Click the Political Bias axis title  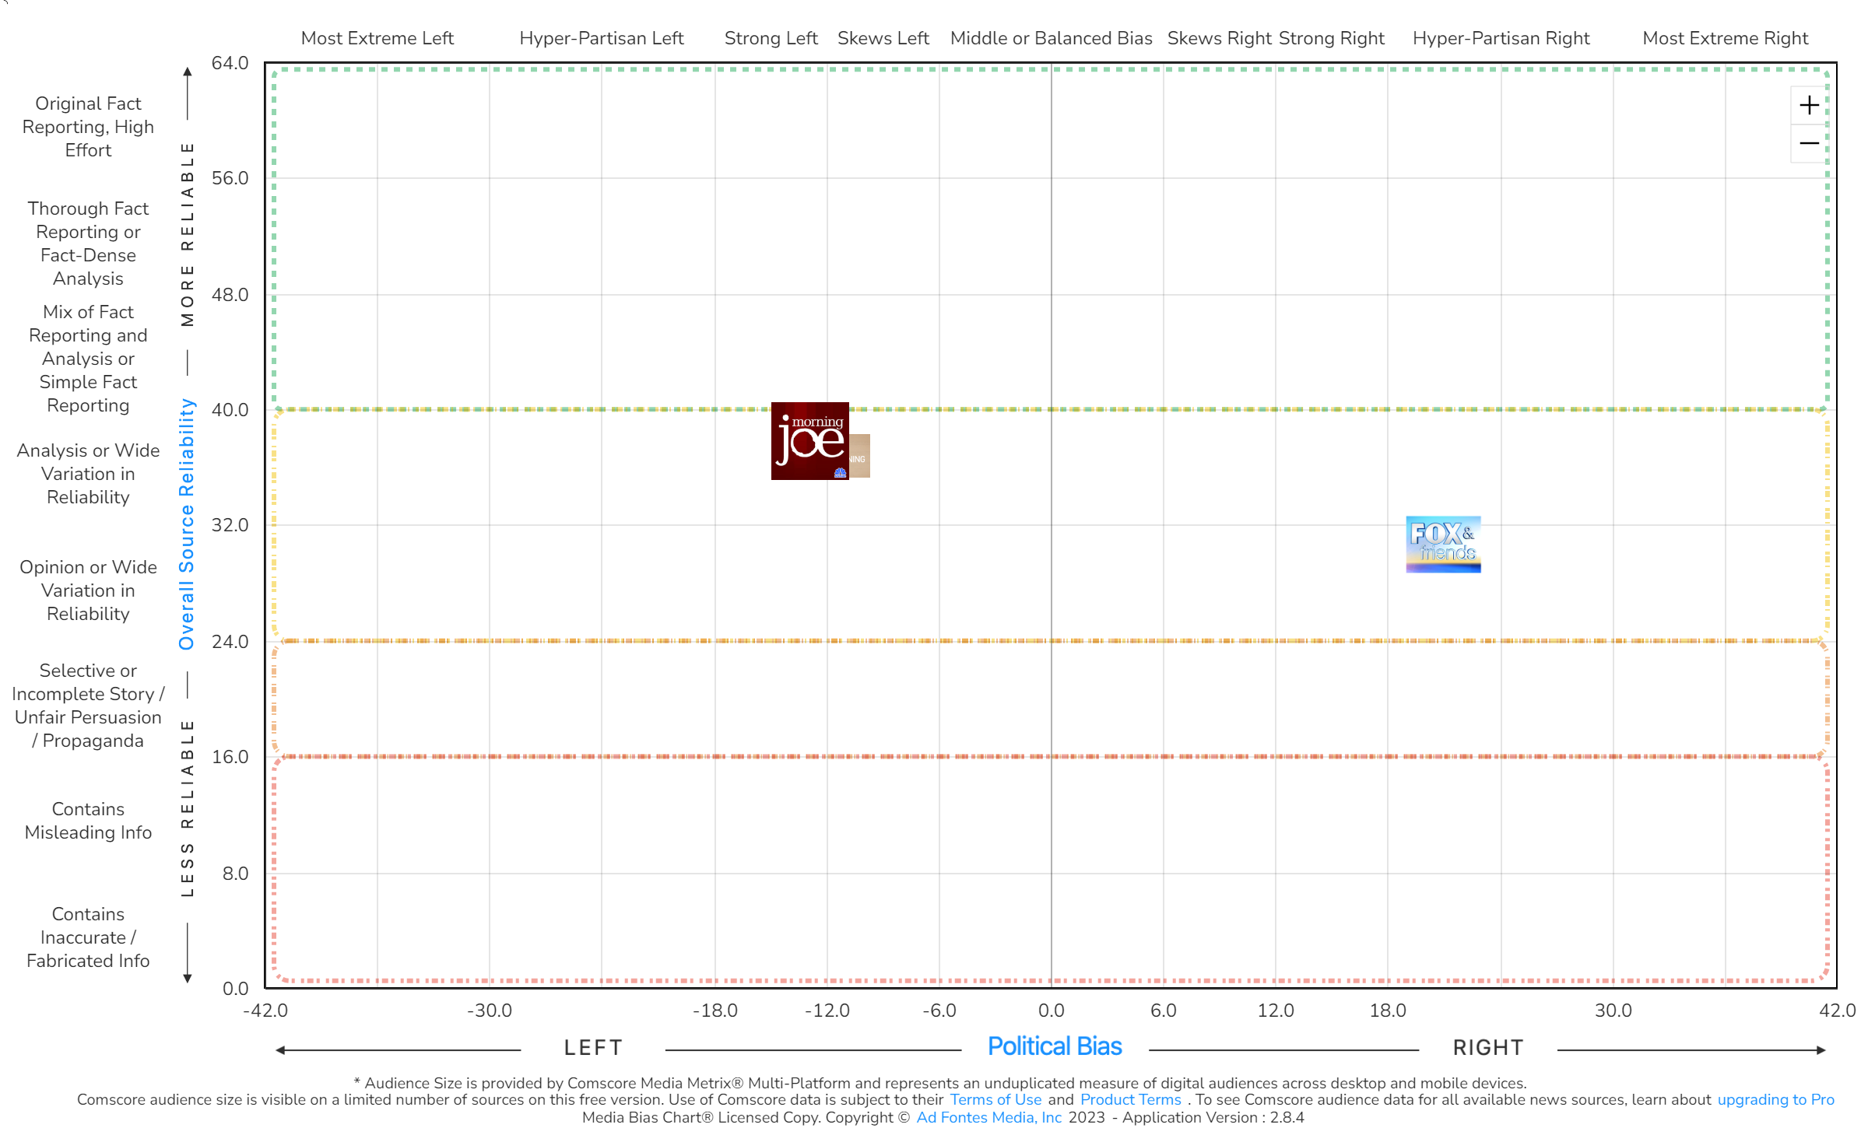1055,1046
